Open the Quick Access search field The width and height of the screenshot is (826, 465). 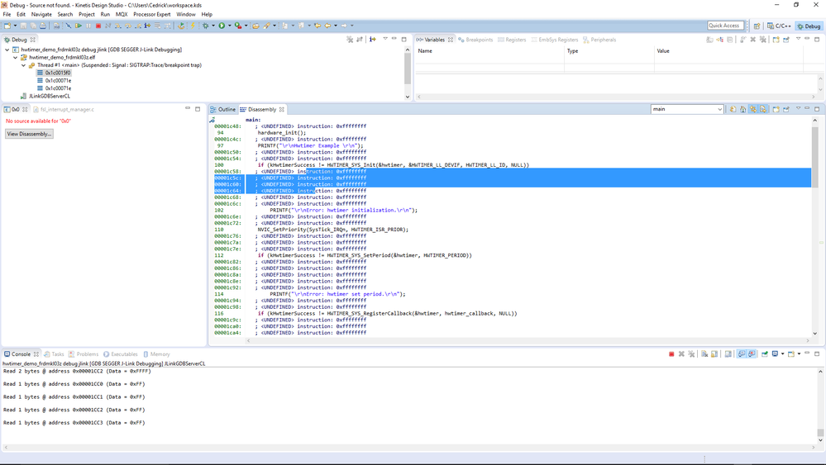(x=725, y=26)
